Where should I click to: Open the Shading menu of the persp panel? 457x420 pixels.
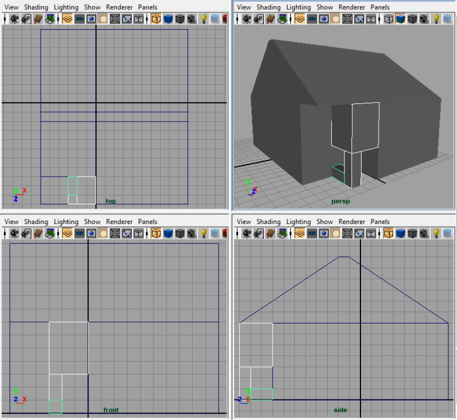(x=268, y=7)
